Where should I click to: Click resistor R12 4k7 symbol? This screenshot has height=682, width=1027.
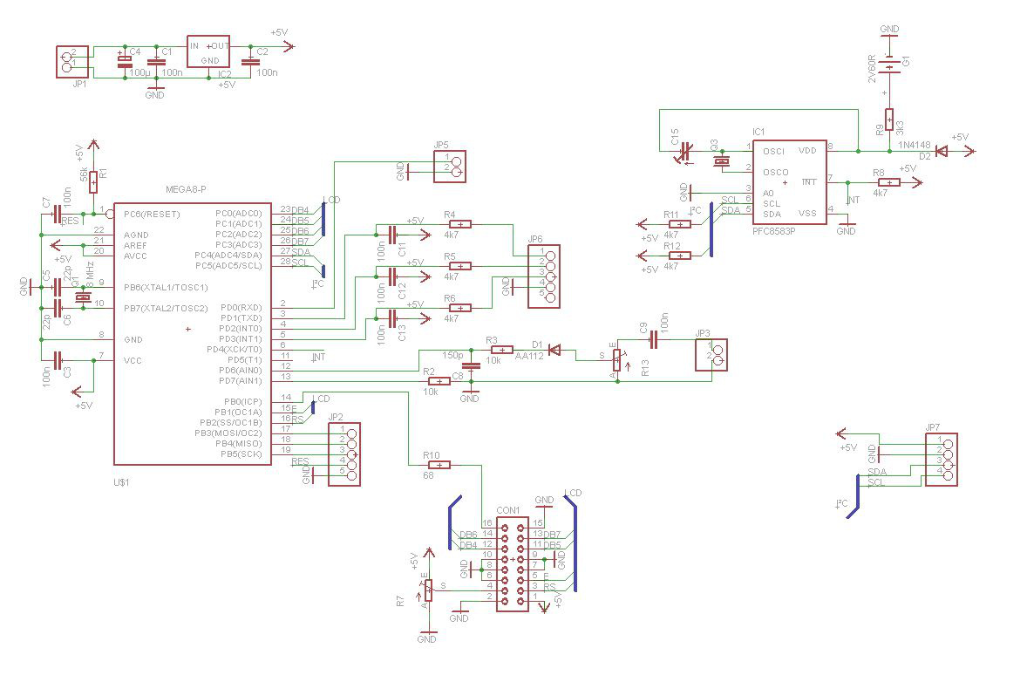pyautogui.click(x=680, y=256)
